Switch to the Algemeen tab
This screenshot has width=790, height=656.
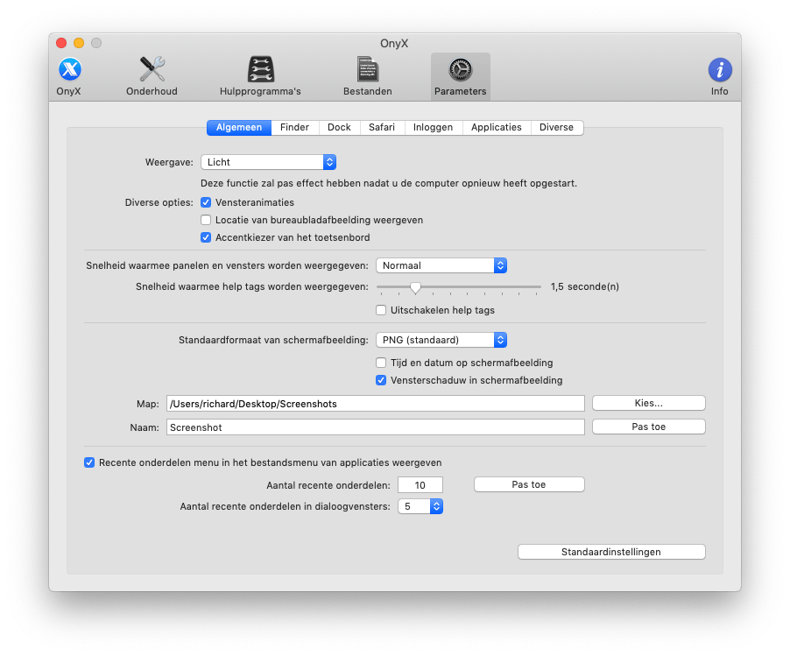pyautogui.click(x=239, y=128)
